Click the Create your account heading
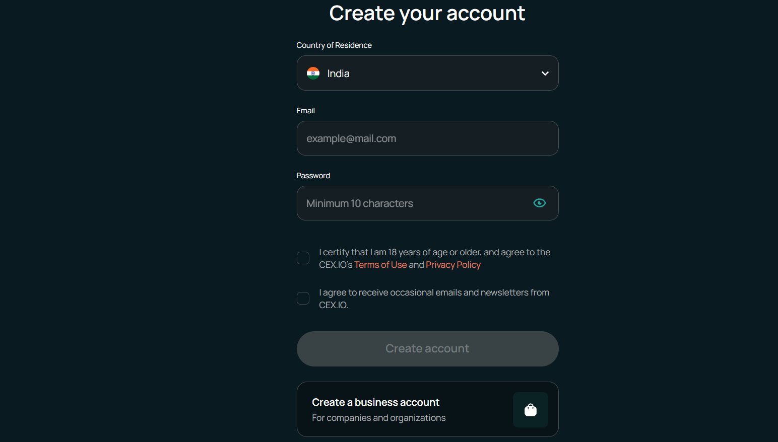 pos(427,13)
